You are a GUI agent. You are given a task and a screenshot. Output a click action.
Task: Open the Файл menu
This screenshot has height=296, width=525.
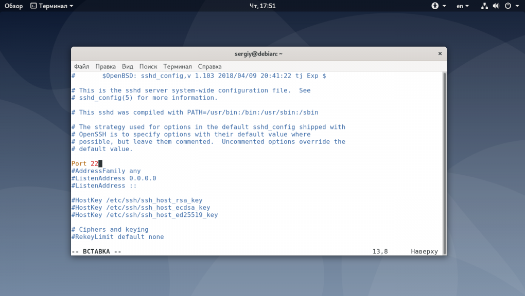coord(81,66)
